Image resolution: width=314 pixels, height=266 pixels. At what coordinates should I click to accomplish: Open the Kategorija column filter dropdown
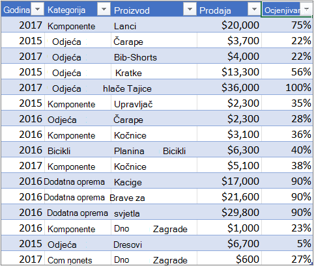[x=104, y=9]
